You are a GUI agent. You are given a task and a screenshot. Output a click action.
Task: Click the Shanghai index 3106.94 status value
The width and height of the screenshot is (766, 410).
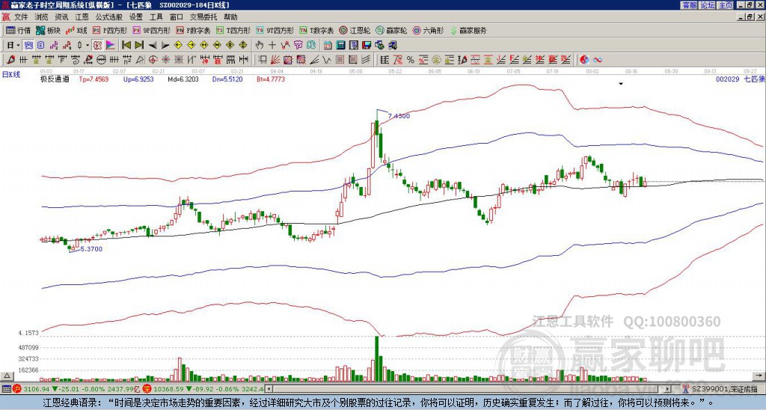click(x=36, y=389)
